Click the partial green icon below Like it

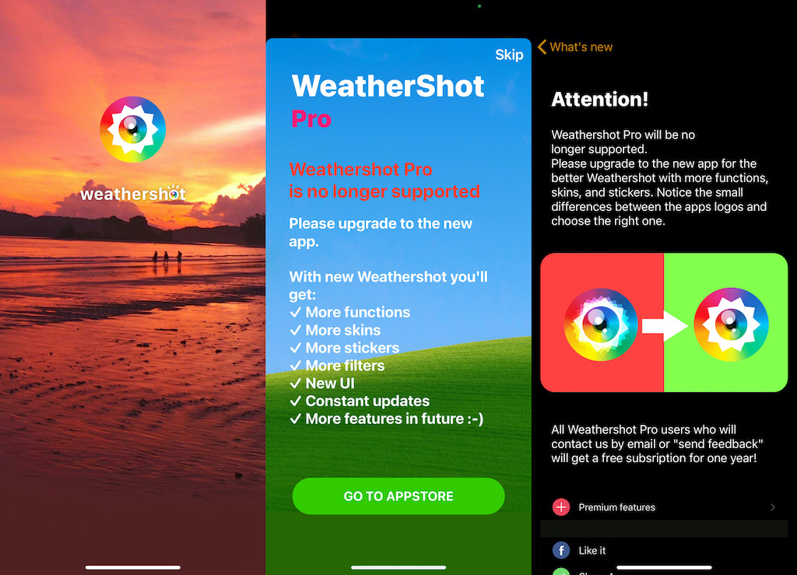[x=561, y=571]
